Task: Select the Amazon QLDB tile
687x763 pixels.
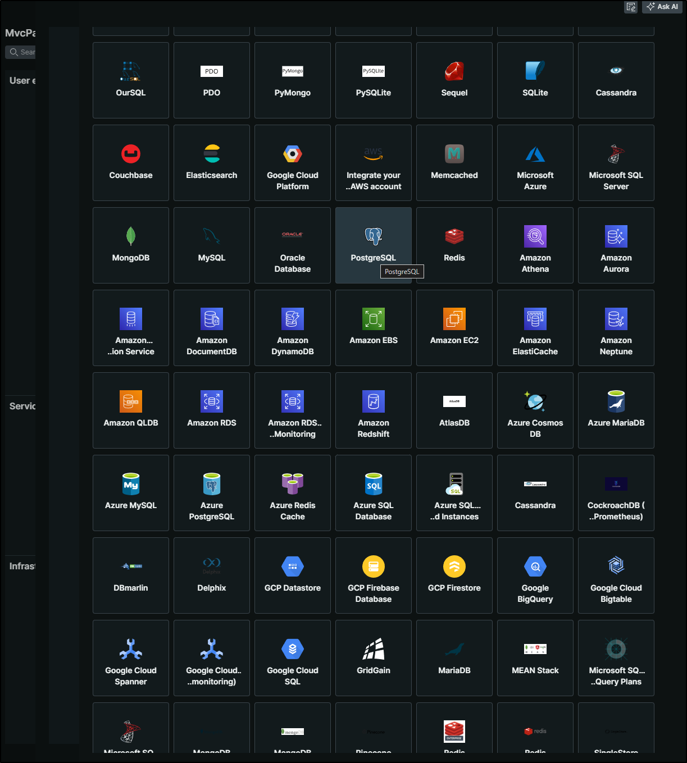Action: pyautogui.click(x=131, y=410)
